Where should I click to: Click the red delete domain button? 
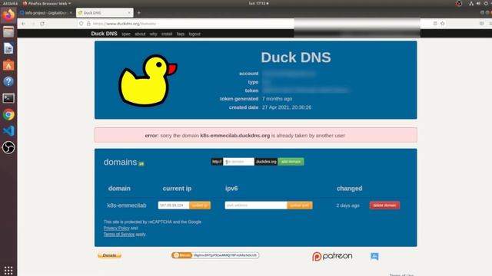point(384,205)
